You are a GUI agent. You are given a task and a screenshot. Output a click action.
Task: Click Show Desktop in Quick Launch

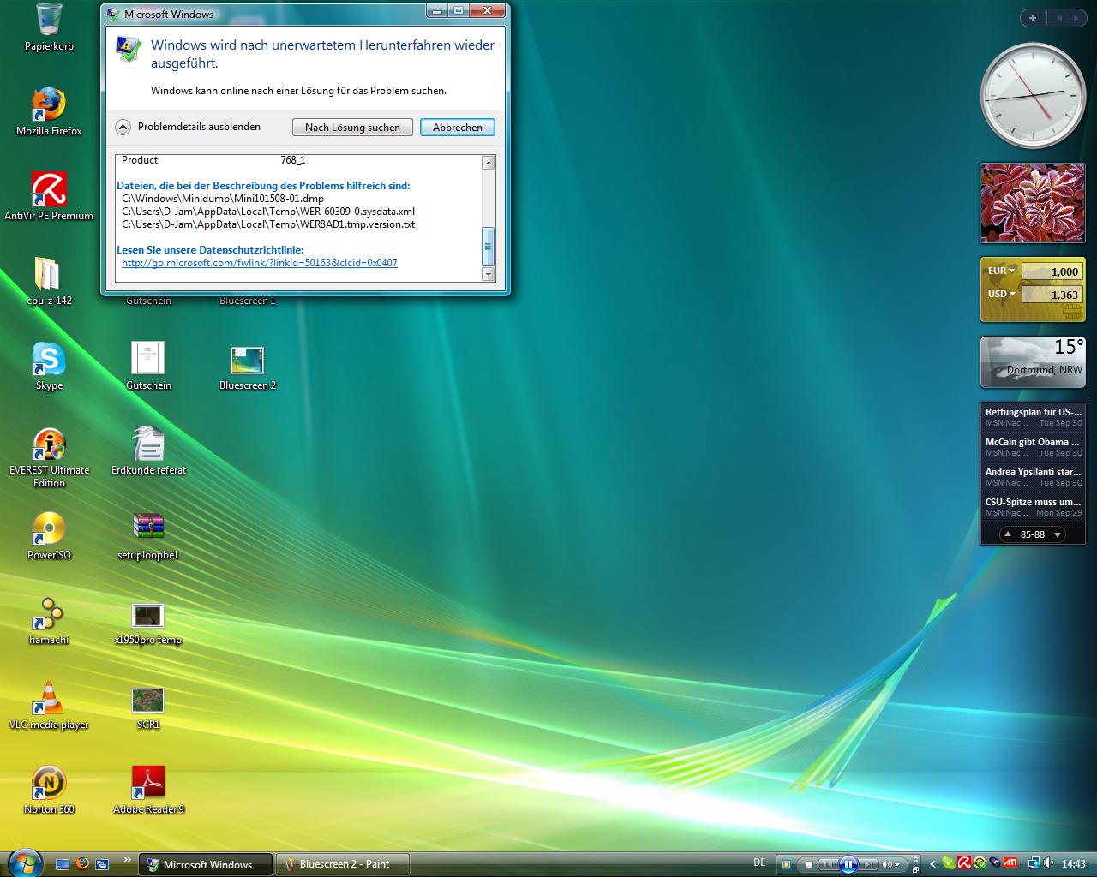click(63, 864)
